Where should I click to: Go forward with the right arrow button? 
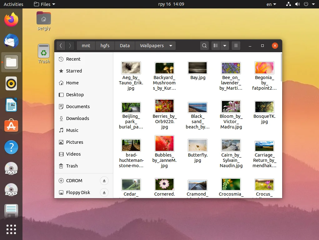coord(70,46)
